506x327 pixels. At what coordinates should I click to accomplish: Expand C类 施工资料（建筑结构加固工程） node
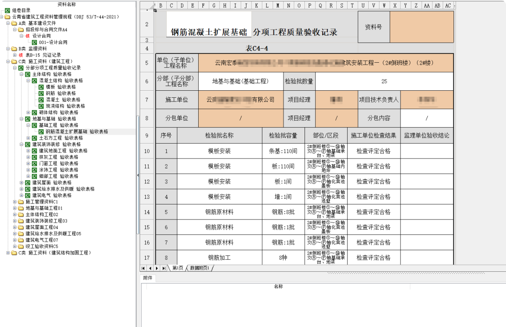(8, 253)
